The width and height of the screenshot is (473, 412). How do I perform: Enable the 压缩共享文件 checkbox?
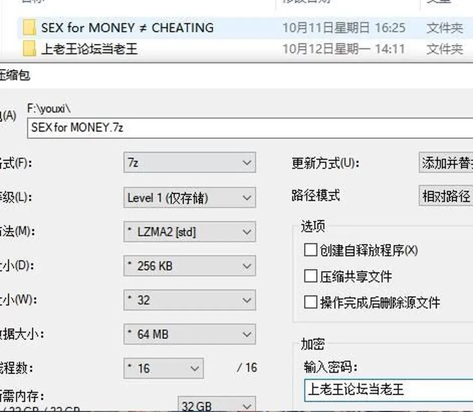[310, 276]
